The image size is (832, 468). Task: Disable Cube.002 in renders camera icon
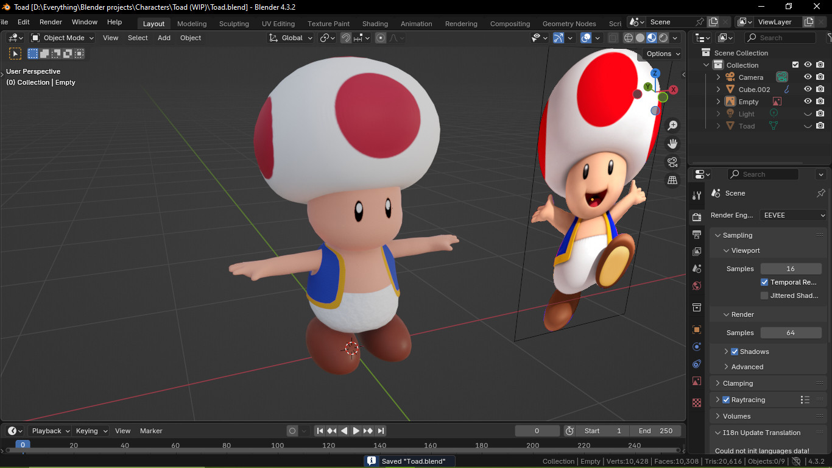(820, 90)
